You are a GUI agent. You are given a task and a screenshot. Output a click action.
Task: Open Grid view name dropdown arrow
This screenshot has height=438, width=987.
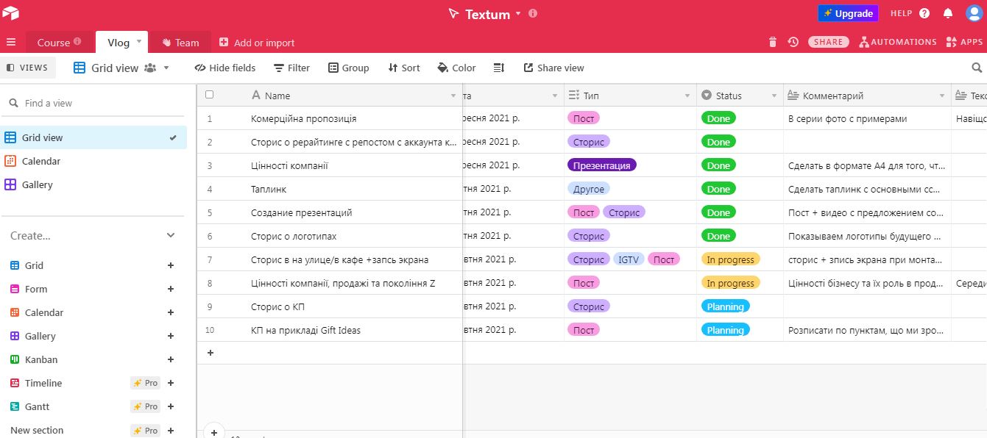tap(166, 68)
